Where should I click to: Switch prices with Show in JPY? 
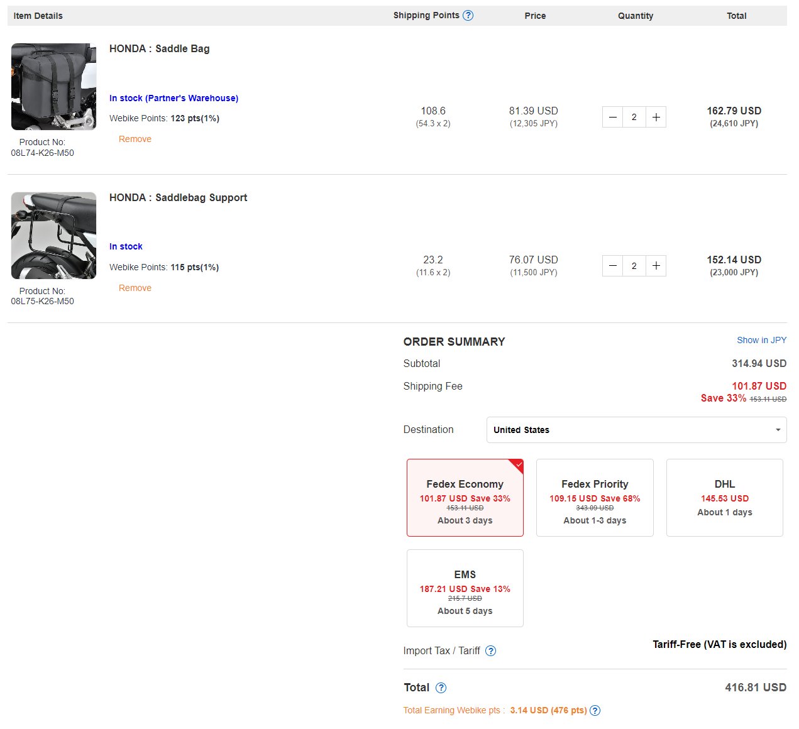761,340
